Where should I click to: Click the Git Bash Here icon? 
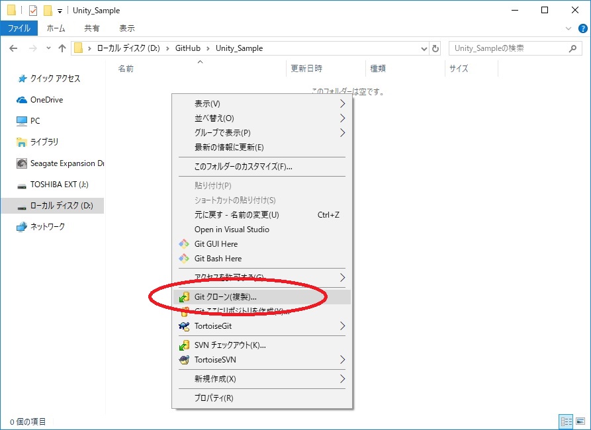pos(185,259)
